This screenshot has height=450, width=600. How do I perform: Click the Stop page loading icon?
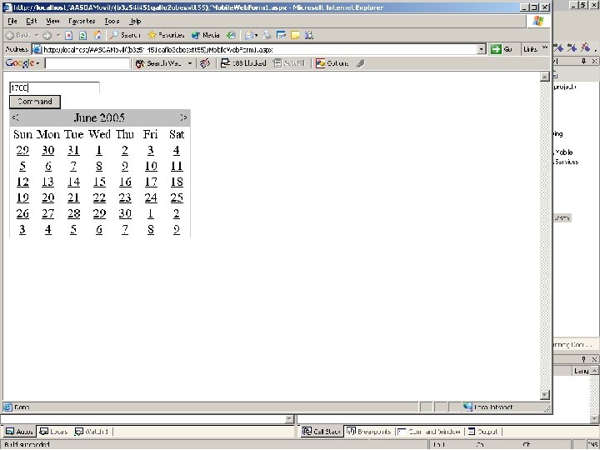coord(69,35)
